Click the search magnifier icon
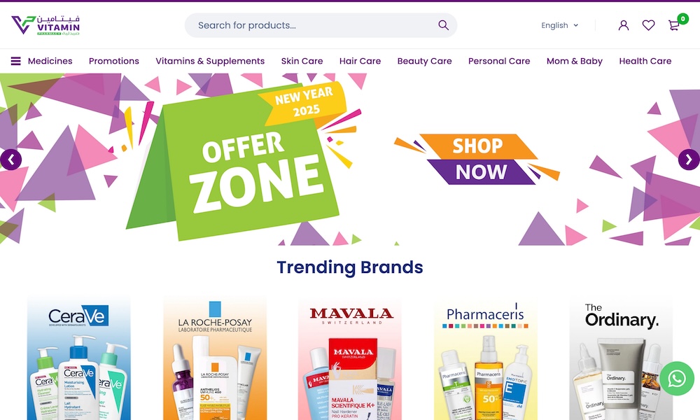Image resolution: width=700 pixels, height=420 pixels. (x=443, y=25)
